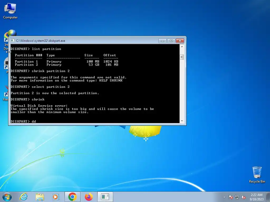Viewport: 270px width, 202px height.
Task: Click the 'list partition' command text
Action: pyautogui.click(x=46, y=49)
